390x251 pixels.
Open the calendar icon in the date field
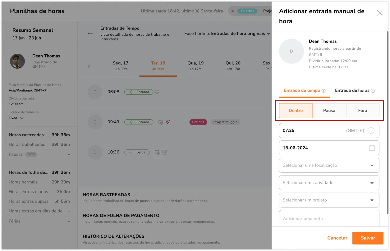coord(372,148)
